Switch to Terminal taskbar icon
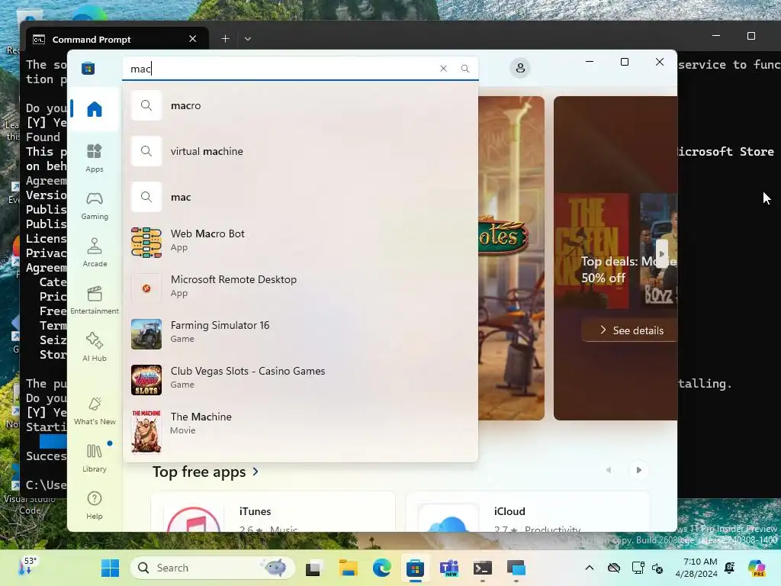Viewport: 781px width, 586px height. [483, 568]
